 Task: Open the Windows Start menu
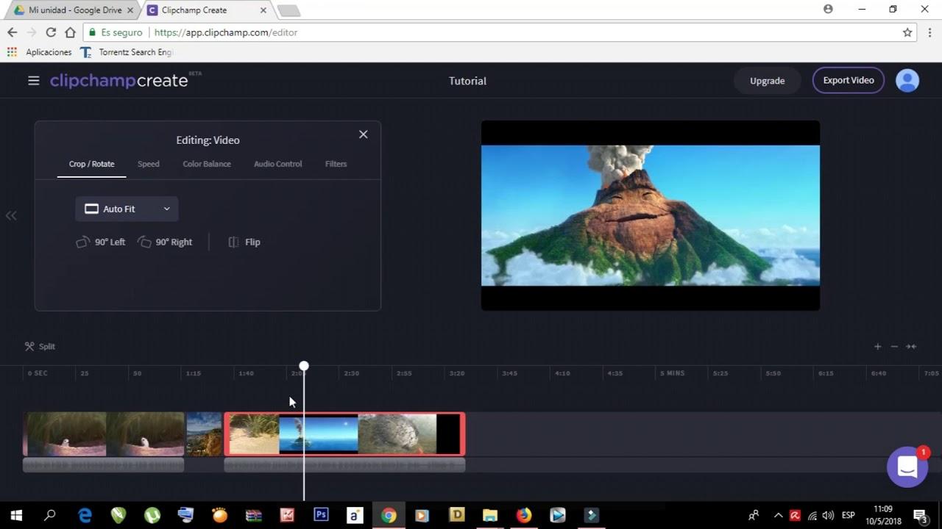[16, 515]
